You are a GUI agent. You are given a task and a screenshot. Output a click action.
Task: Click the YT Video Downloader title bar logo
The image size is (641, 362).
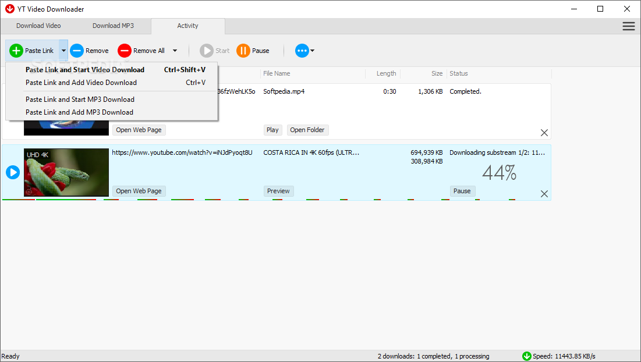pos(10,9)
